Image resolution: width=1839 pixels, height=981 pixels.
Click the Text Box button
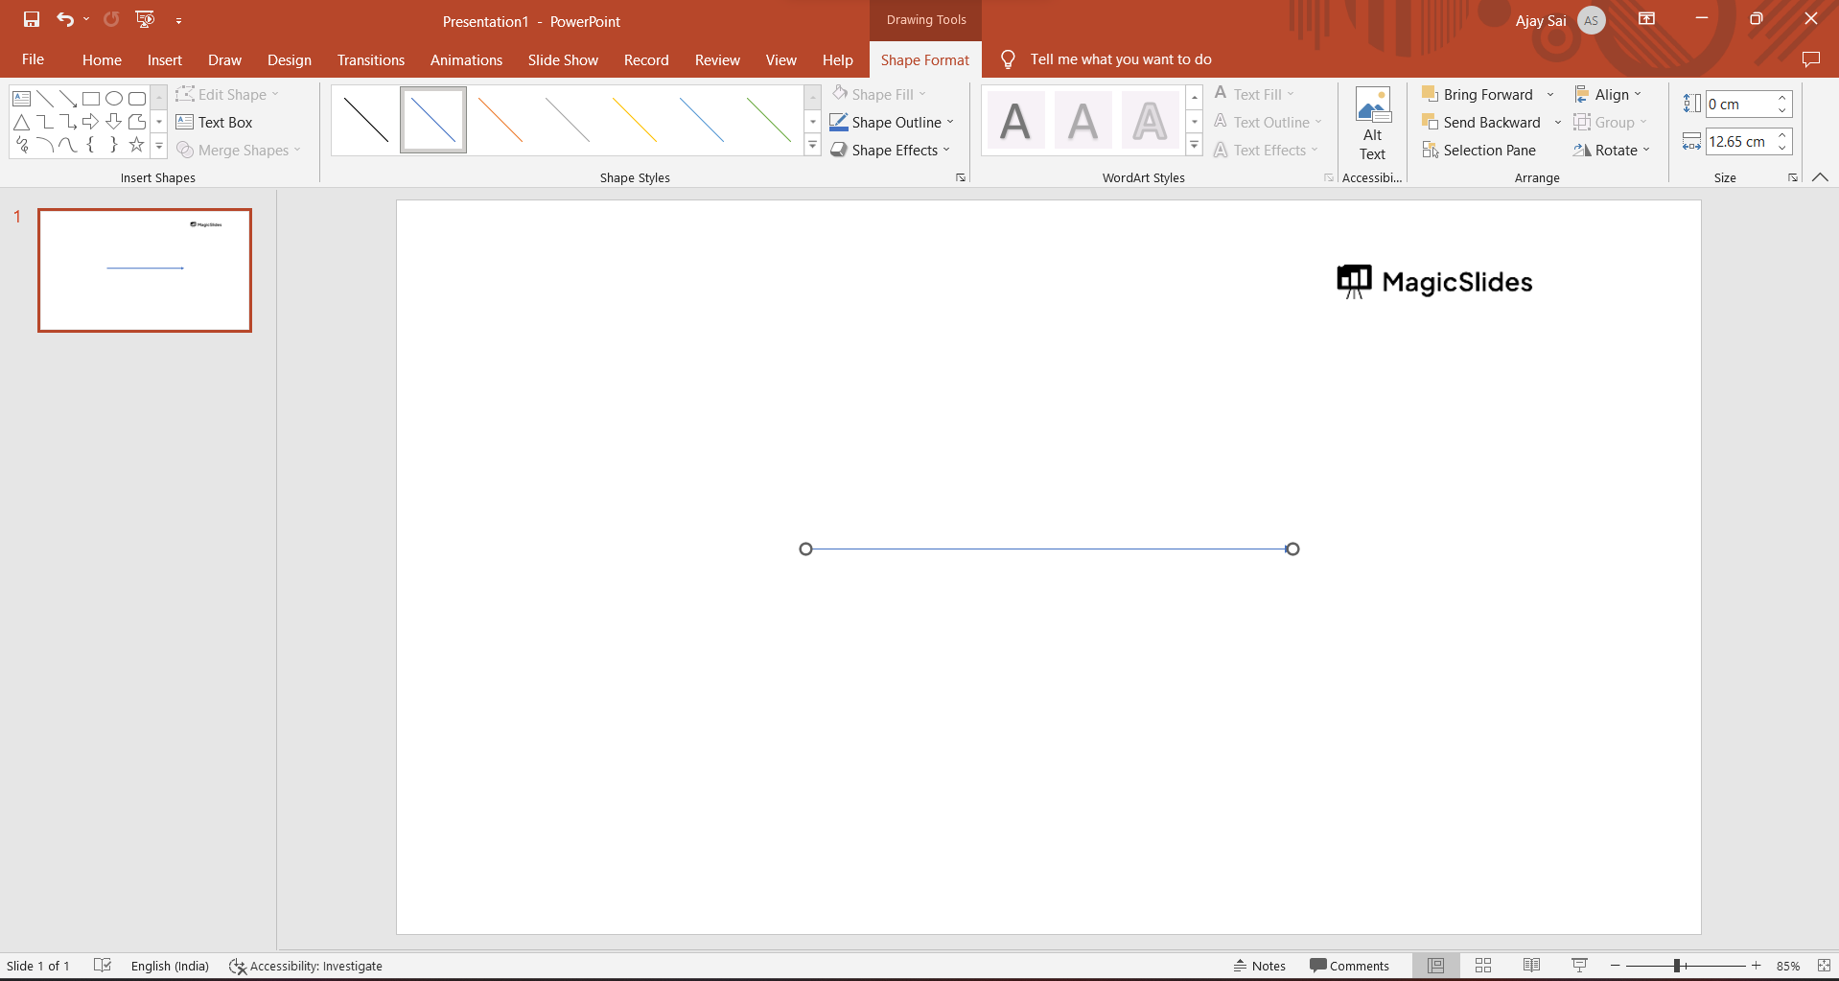pos(214,122)
